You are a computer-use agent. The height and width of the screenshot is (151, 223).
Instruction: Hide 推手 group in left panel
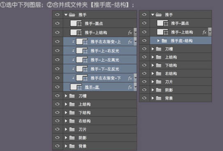[57, 14]
